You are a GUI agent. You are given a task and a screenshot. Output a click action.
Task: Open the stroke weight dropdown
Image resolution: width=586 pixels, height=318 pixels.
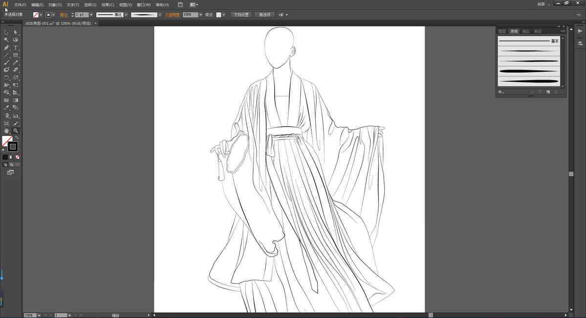pyautogui.click(x=91, y=15)
